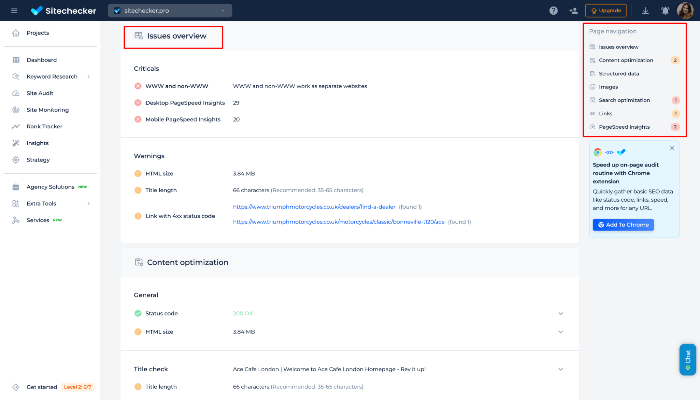This screenshot has height=400, width=700.
Task: Expand the Title length check section
Action: coord(560,387)
